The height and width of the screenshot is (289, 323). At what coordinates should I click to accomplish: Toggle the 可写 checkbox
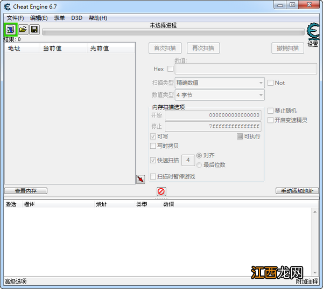(153, 136)
